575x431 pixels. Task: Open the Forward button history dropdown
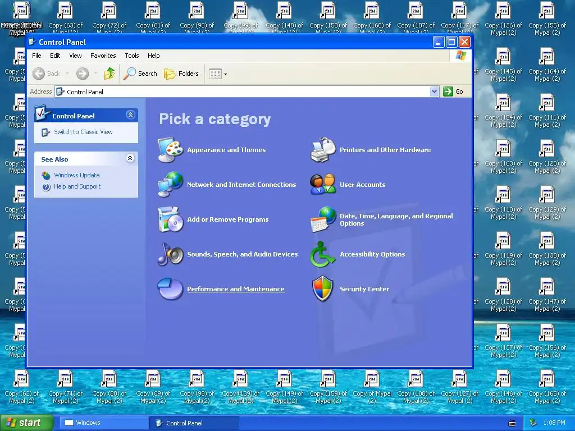coord(95,74)
